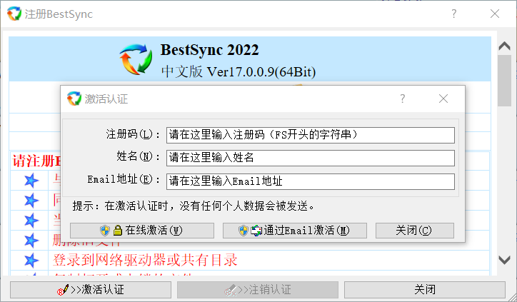The image size is (517, 302).
Task: Click the help question mark in 激活认证 dialog
Action: pos(403,99)
